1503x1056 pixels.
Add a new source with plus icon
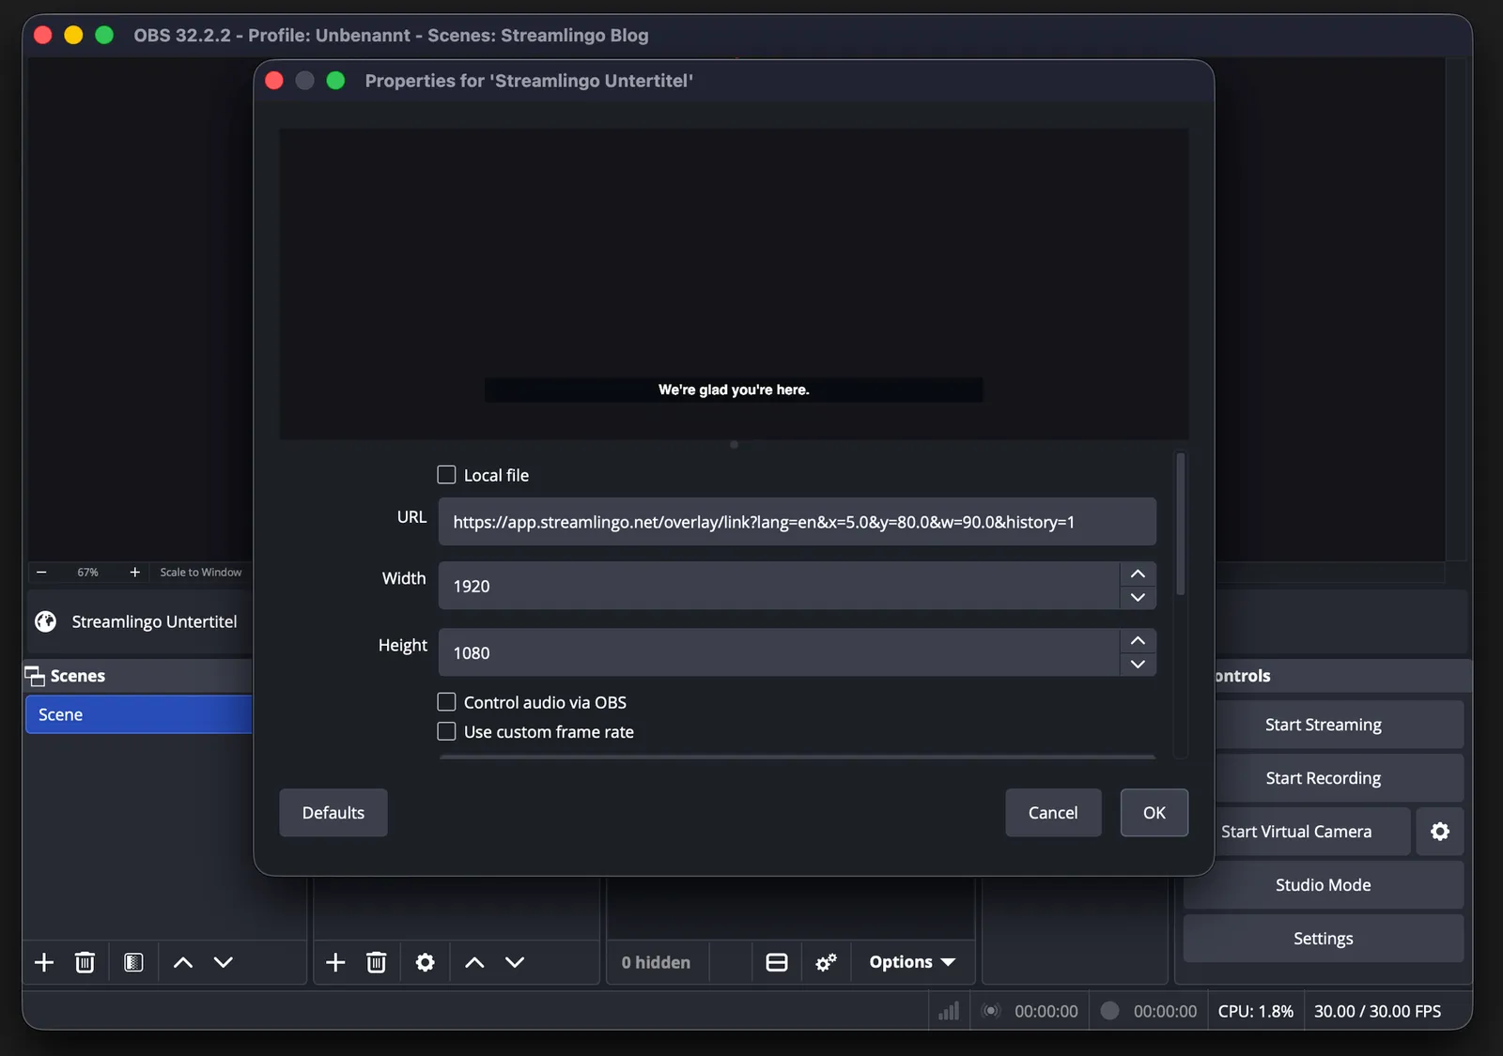(x=335, y=962)
